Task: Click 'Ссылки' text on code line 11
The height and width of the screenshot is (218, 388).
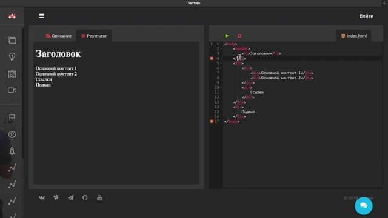Action: coord(257,92)
